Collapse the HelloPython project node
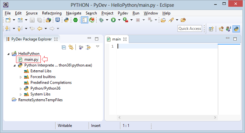The height and width of the screenshot is (133, 245). (x=8, y=54)
